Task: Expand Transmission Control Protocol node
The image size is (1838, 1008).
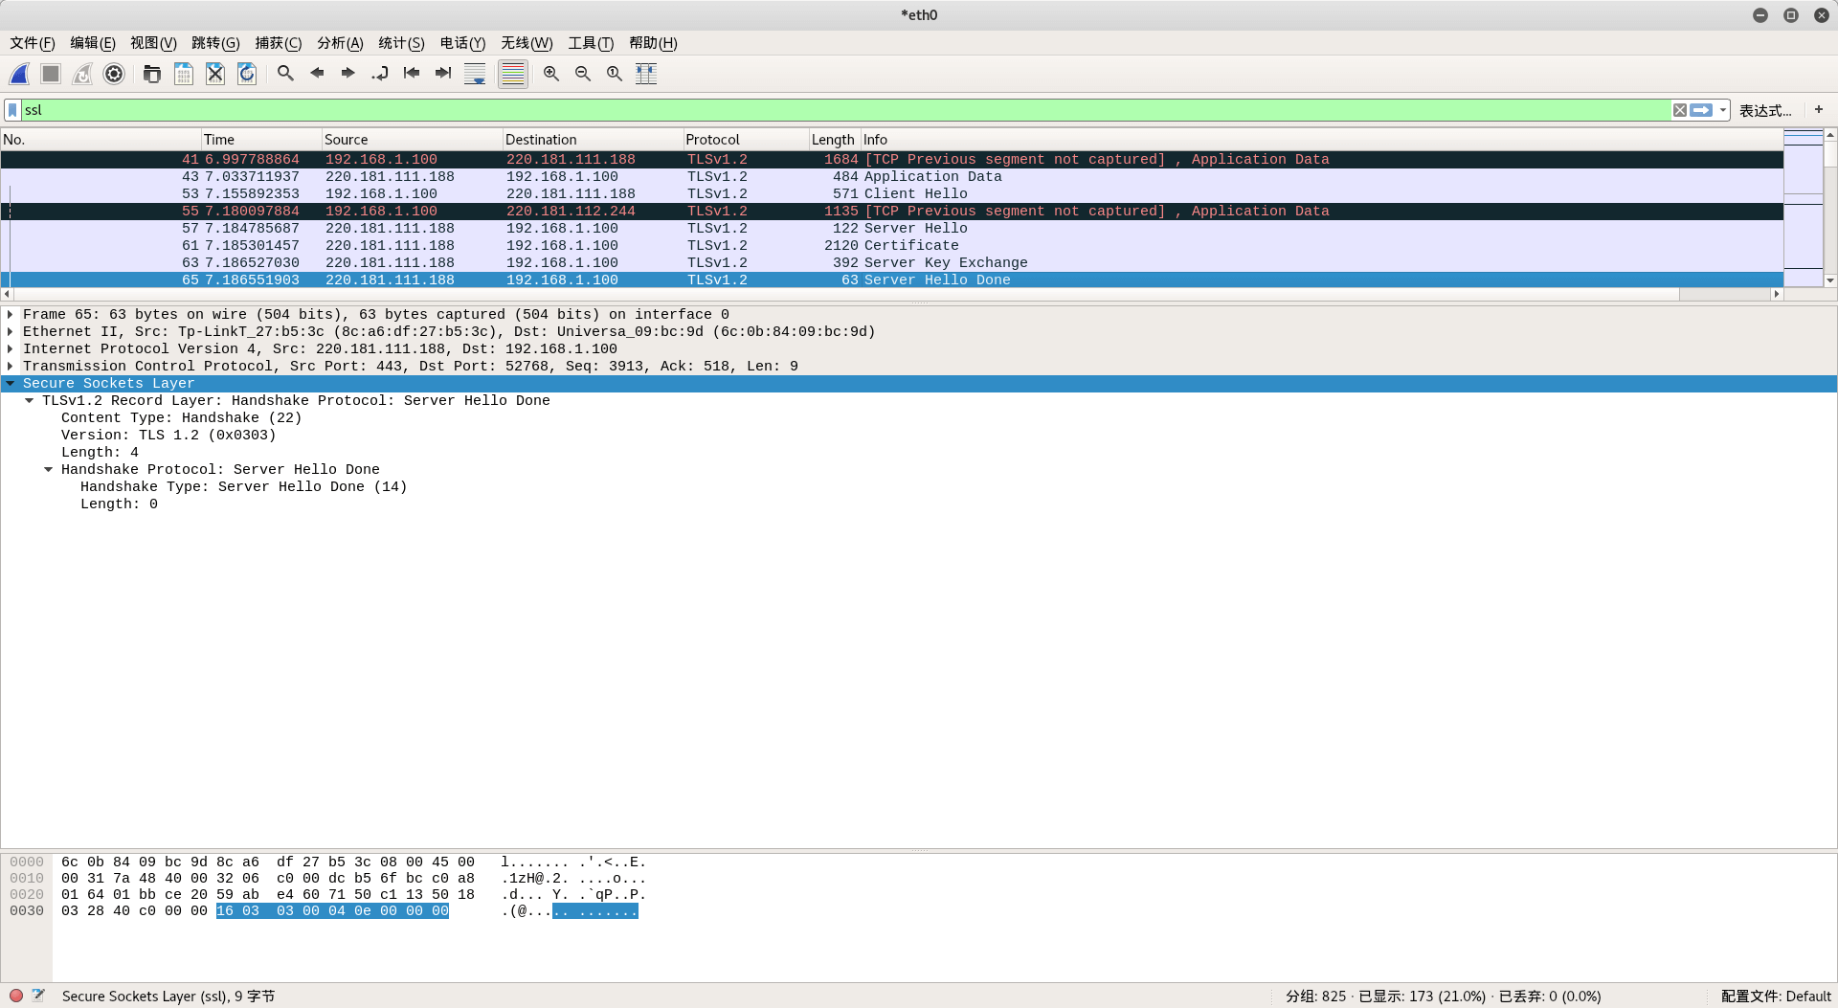Action: [11, 366]
